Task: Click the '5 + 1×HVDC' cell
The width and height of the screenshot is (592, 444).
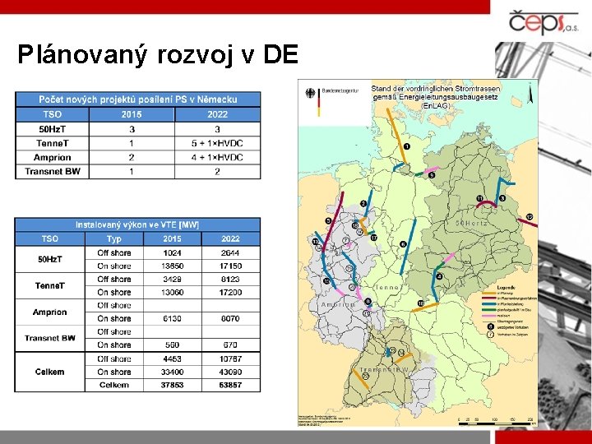Action: click(217, 143)
